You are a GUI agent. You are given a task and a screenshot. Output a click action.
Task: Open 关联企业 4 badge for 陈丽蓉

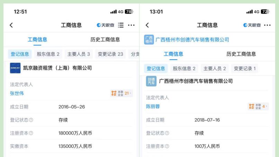tap(258, 106)
